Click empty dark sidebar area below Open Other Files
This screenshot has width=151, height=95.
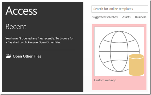point(43,75)
